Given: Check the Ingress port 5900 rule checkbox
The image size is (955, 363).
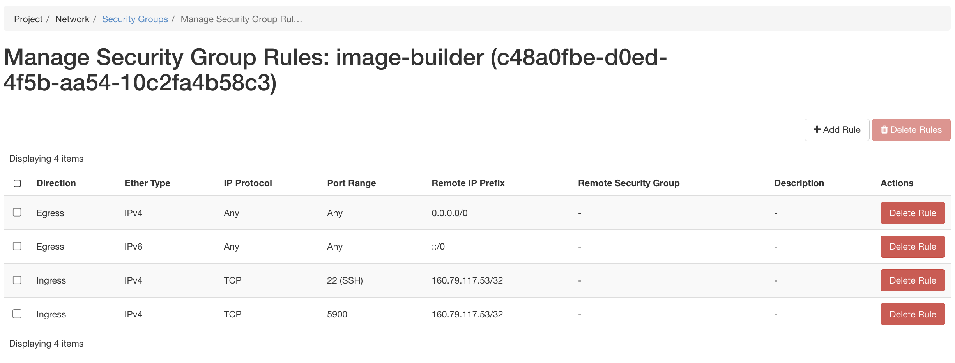Looking at the screenshot, I should (17, 314).
